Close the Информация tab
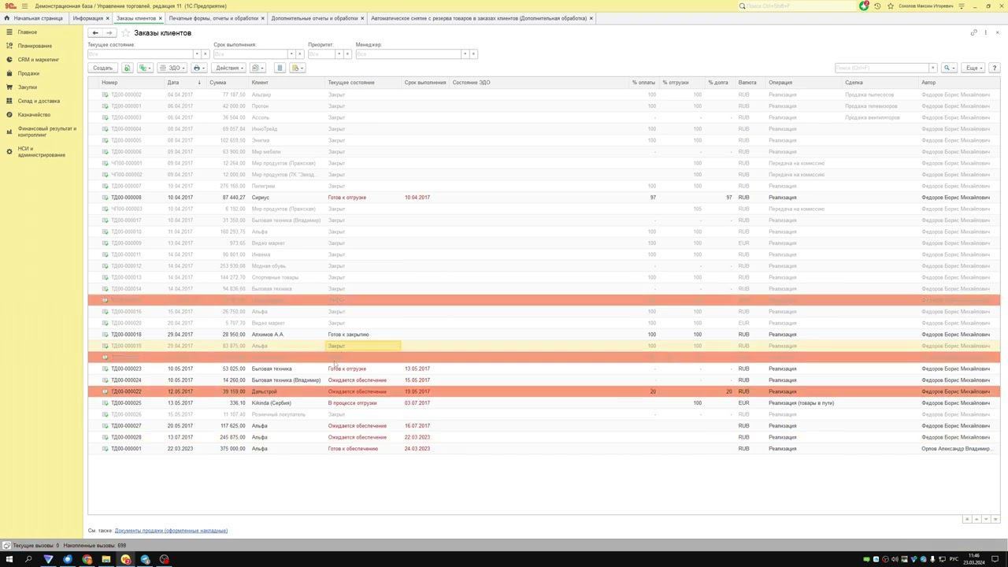Viewport: 1008px width, 567px height. point(108,18)
